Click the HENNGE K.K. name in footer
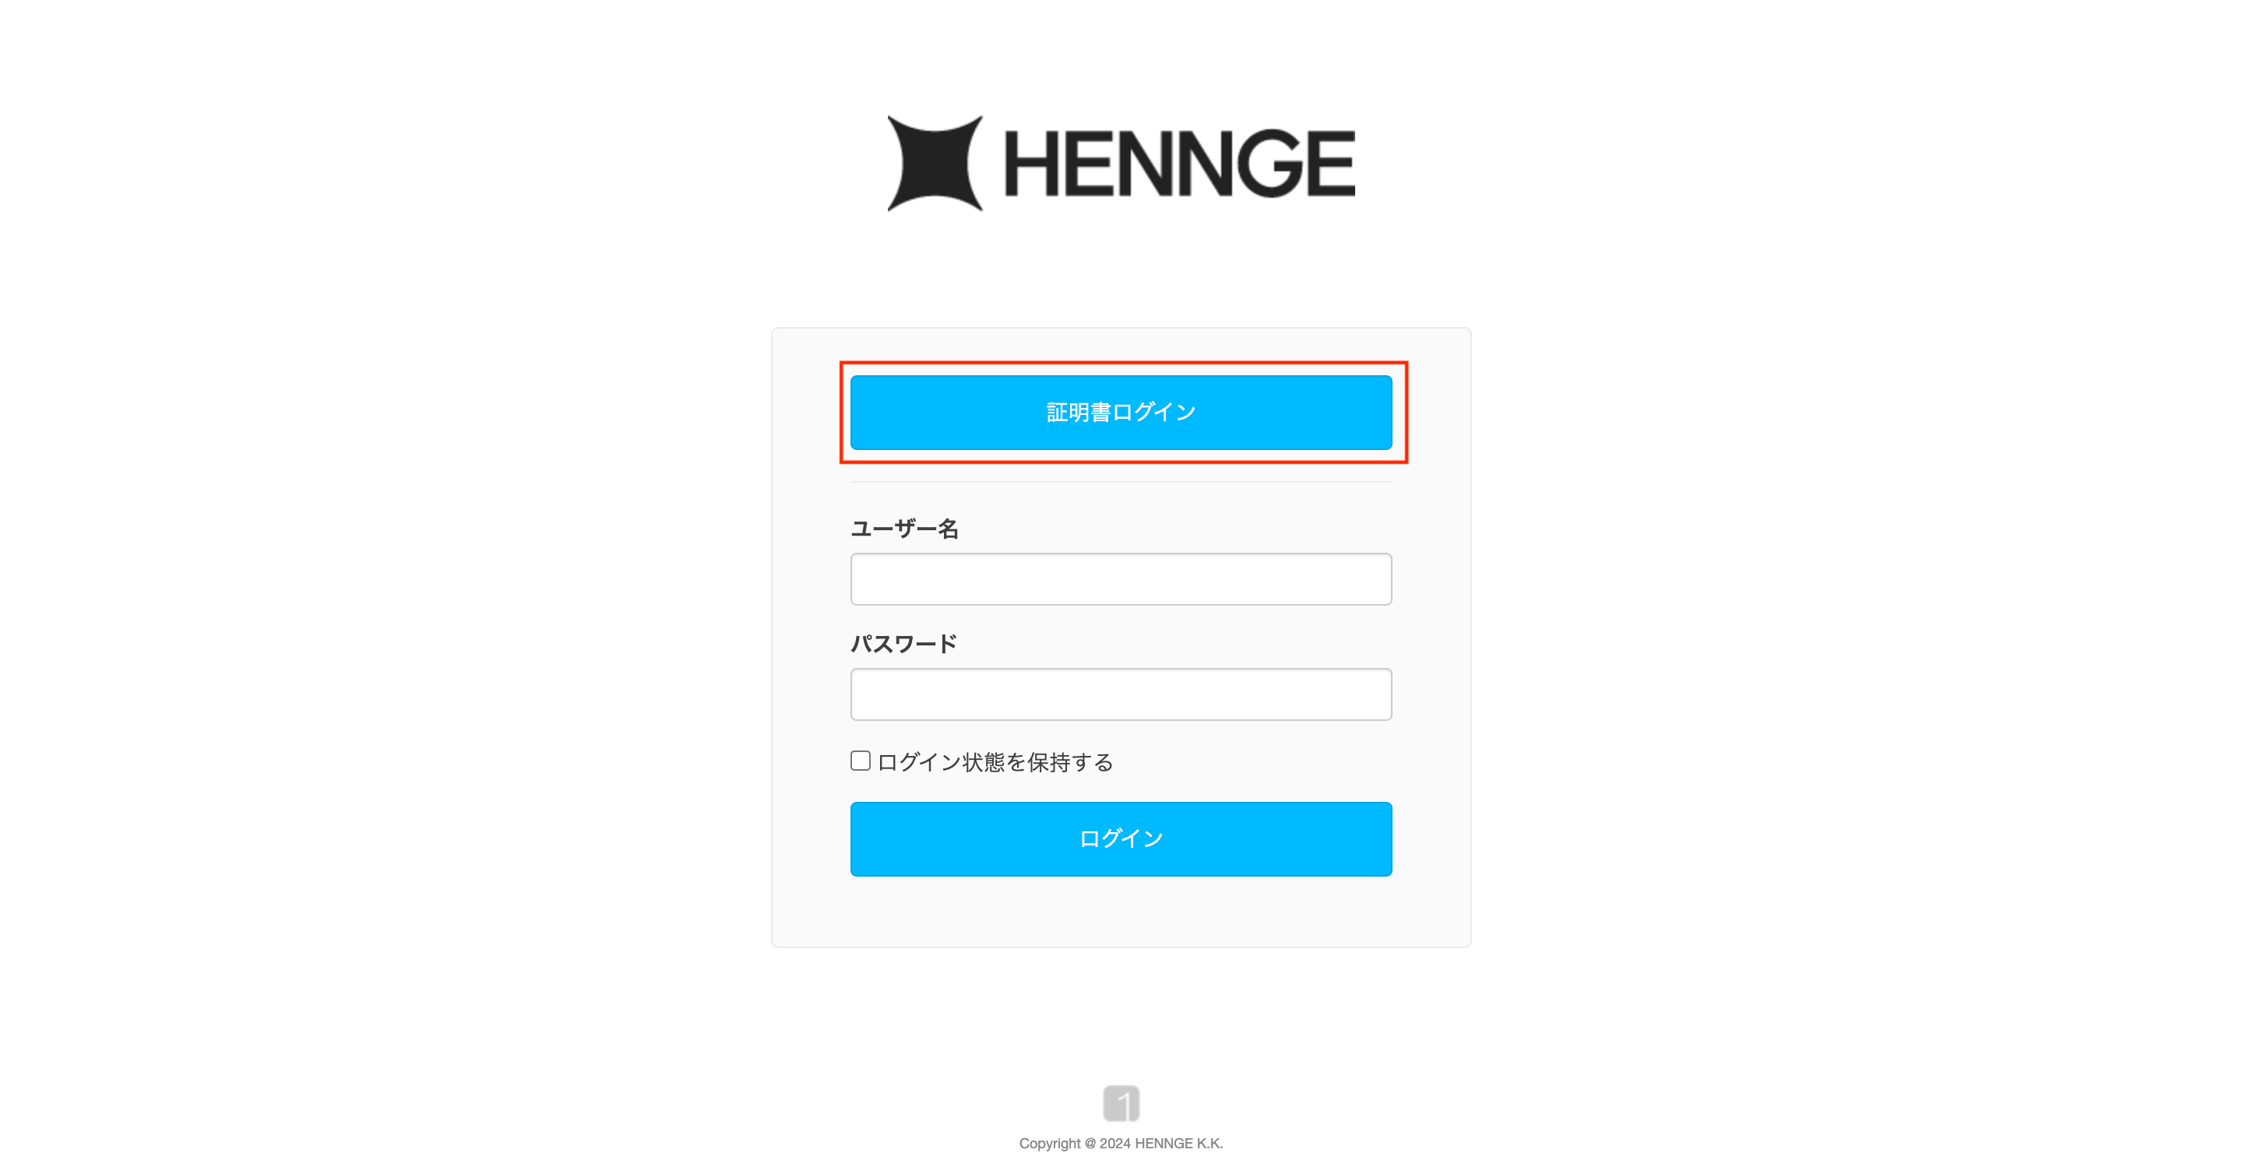 tap(1178, 1144)
